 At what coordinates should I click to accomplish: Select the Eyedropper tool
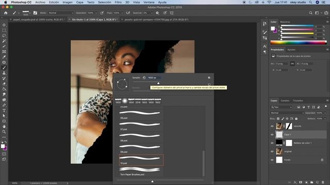point(4,57)
